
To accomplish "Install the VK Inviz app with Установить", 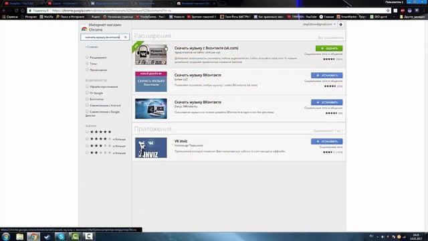I will tap(327, 141).
